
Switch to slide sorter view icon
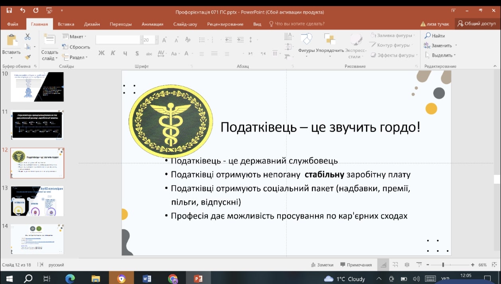coord(395,264)
